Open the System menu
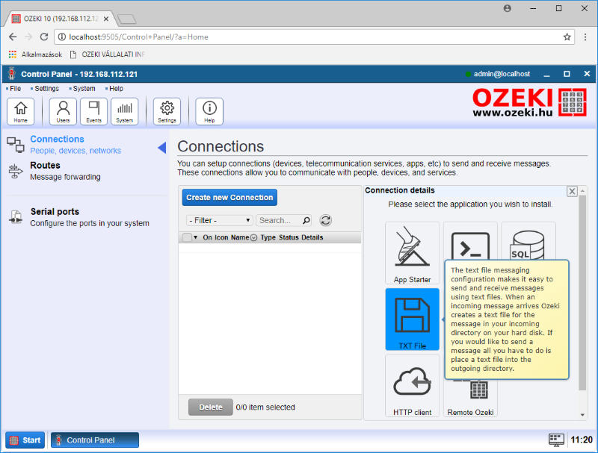Viewport: 598px width, 453px height. click(82, 89)
